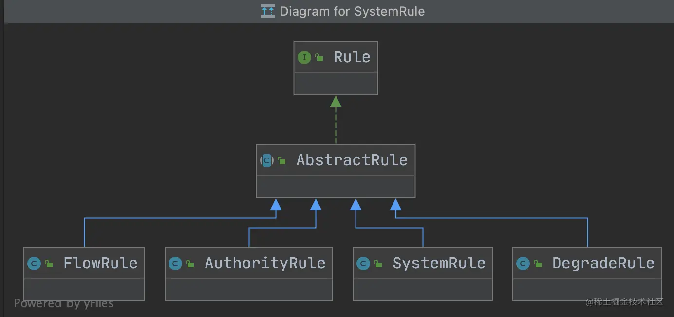Click the lock icon on DegradeRule
The image size is (674, 317).
(x=538, y=264)
